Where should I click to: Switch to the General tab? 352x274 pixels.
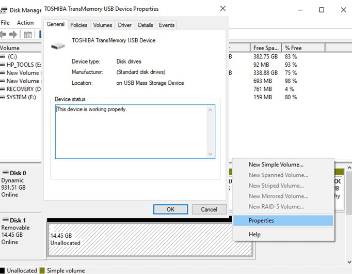point(55,24)
